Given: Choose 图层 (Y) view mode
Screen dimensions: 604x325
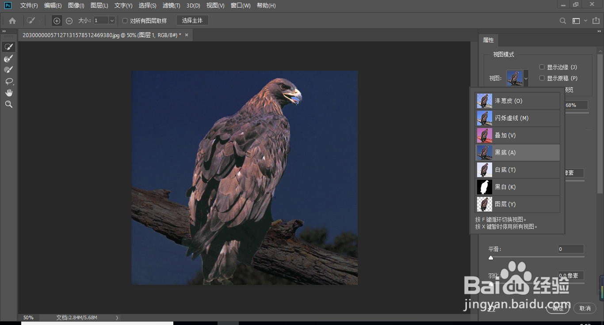Looking at the screenshot, I should pyautogui.click(x=517, y=204).
